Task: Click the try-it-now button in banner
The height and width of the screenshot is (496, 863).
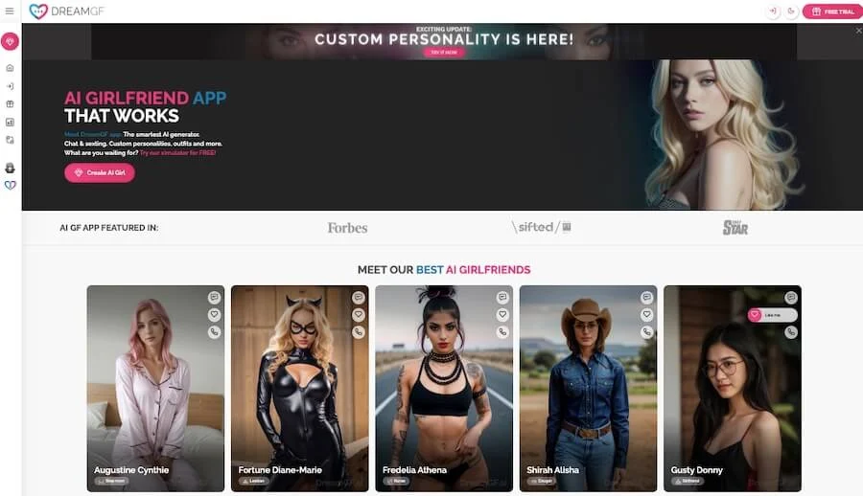Action: (444, 53)
